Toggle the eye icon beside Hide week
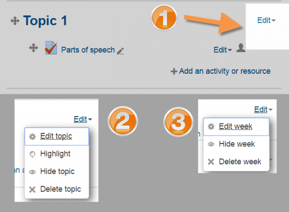 211,144
